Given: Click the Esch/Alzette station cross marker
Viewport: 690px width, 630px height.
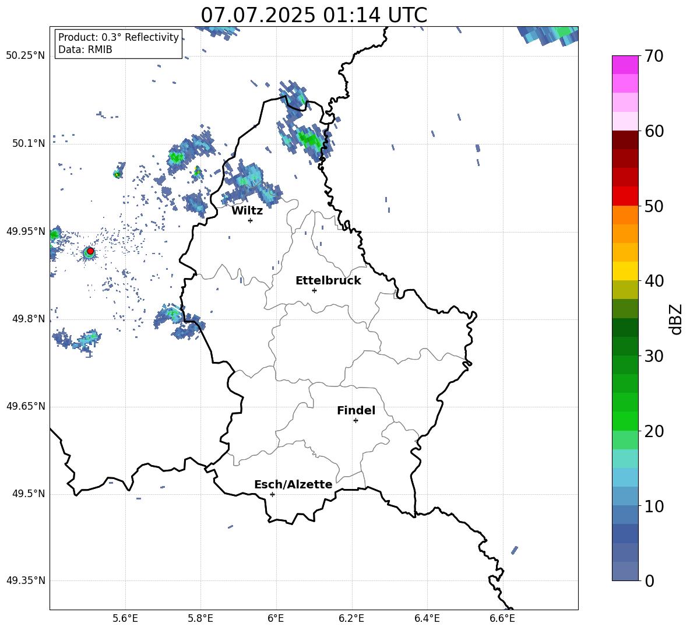Looking at the screenshot, I should point(272,494).
